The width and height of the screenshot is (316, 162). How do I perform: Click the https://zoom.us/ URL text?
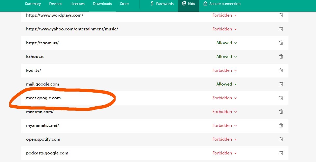42,43
